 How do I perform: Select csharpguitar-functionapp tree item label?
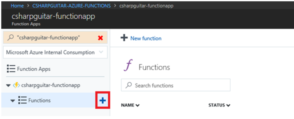51,85
